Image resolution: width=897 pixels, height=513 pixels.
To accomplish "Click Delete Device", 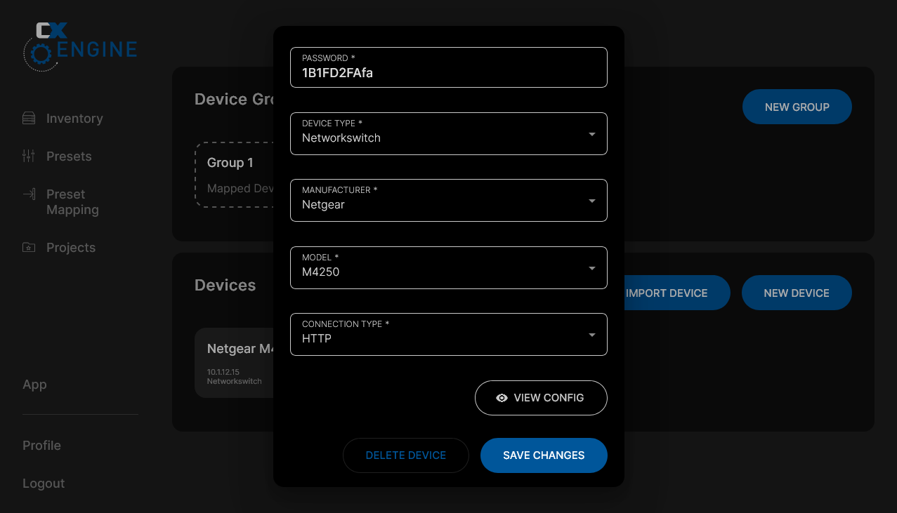I will (405, 455).
